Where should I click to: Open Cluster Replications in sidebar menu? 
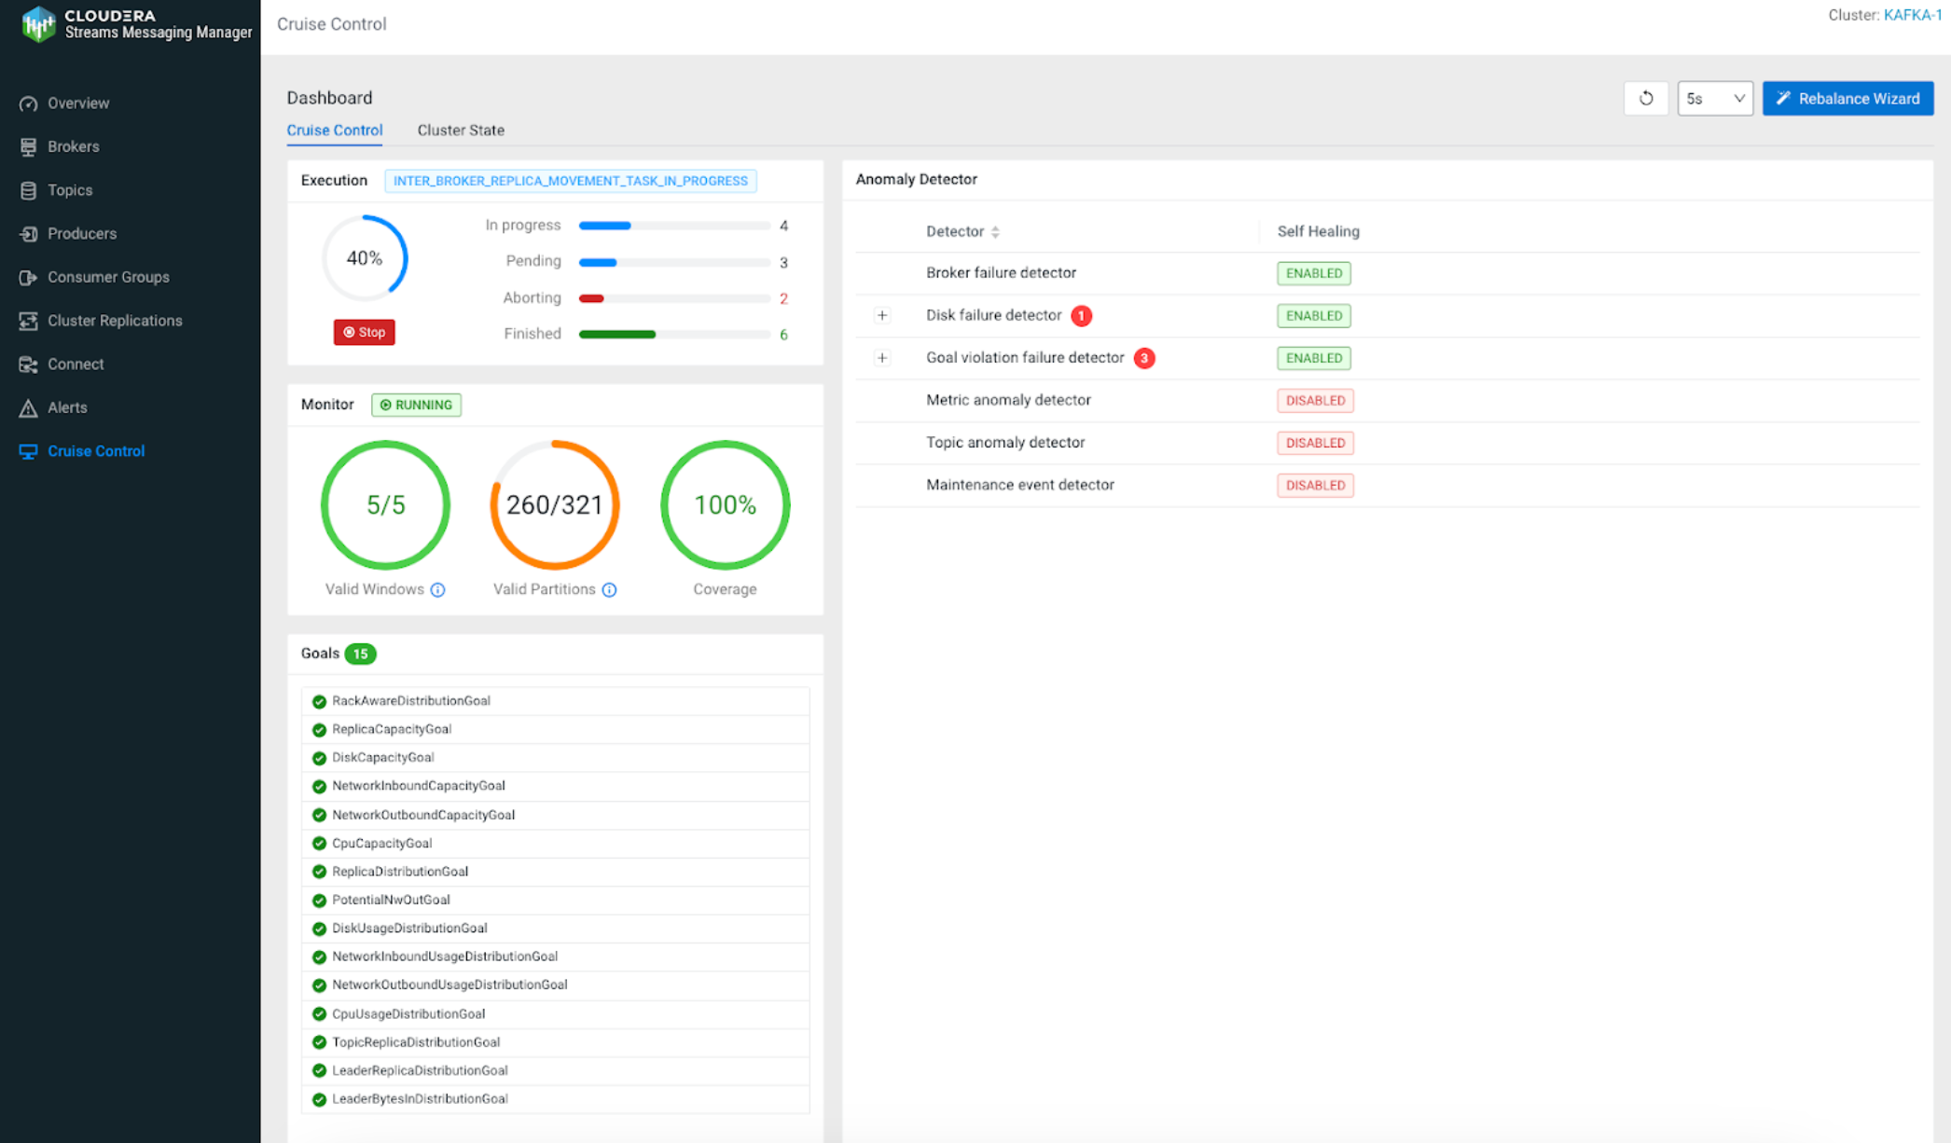[x=115, y=321]
